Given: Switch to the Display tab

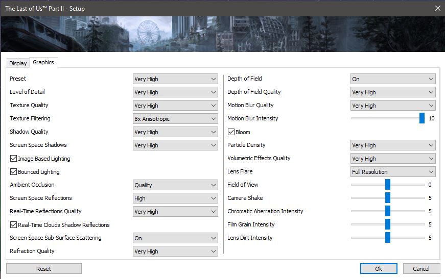Looking at the screenshot, I should click(18, 63).
